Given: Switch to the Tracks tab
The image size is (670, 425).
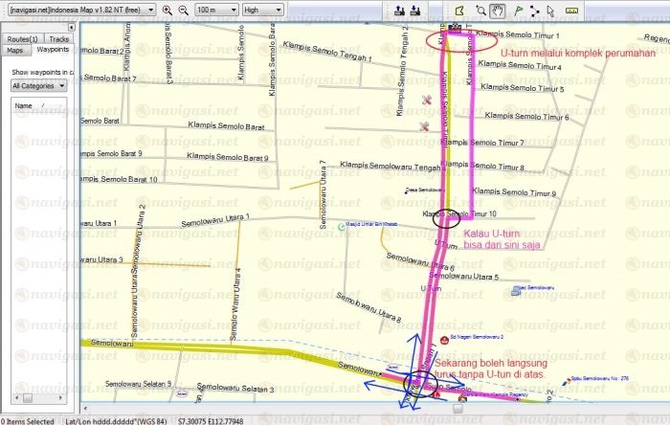Looking at the screenshot, I should click(58, 38).
